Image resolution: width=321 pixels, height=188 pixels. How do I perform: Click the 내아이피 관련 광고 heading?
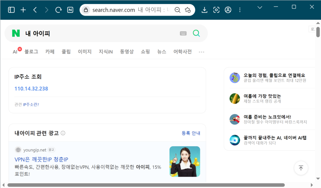click(x=36, y=133)
